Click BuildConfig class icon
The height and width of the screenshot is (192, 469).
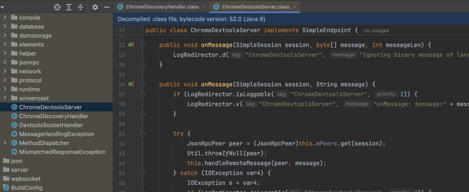(x=6, y=188)
